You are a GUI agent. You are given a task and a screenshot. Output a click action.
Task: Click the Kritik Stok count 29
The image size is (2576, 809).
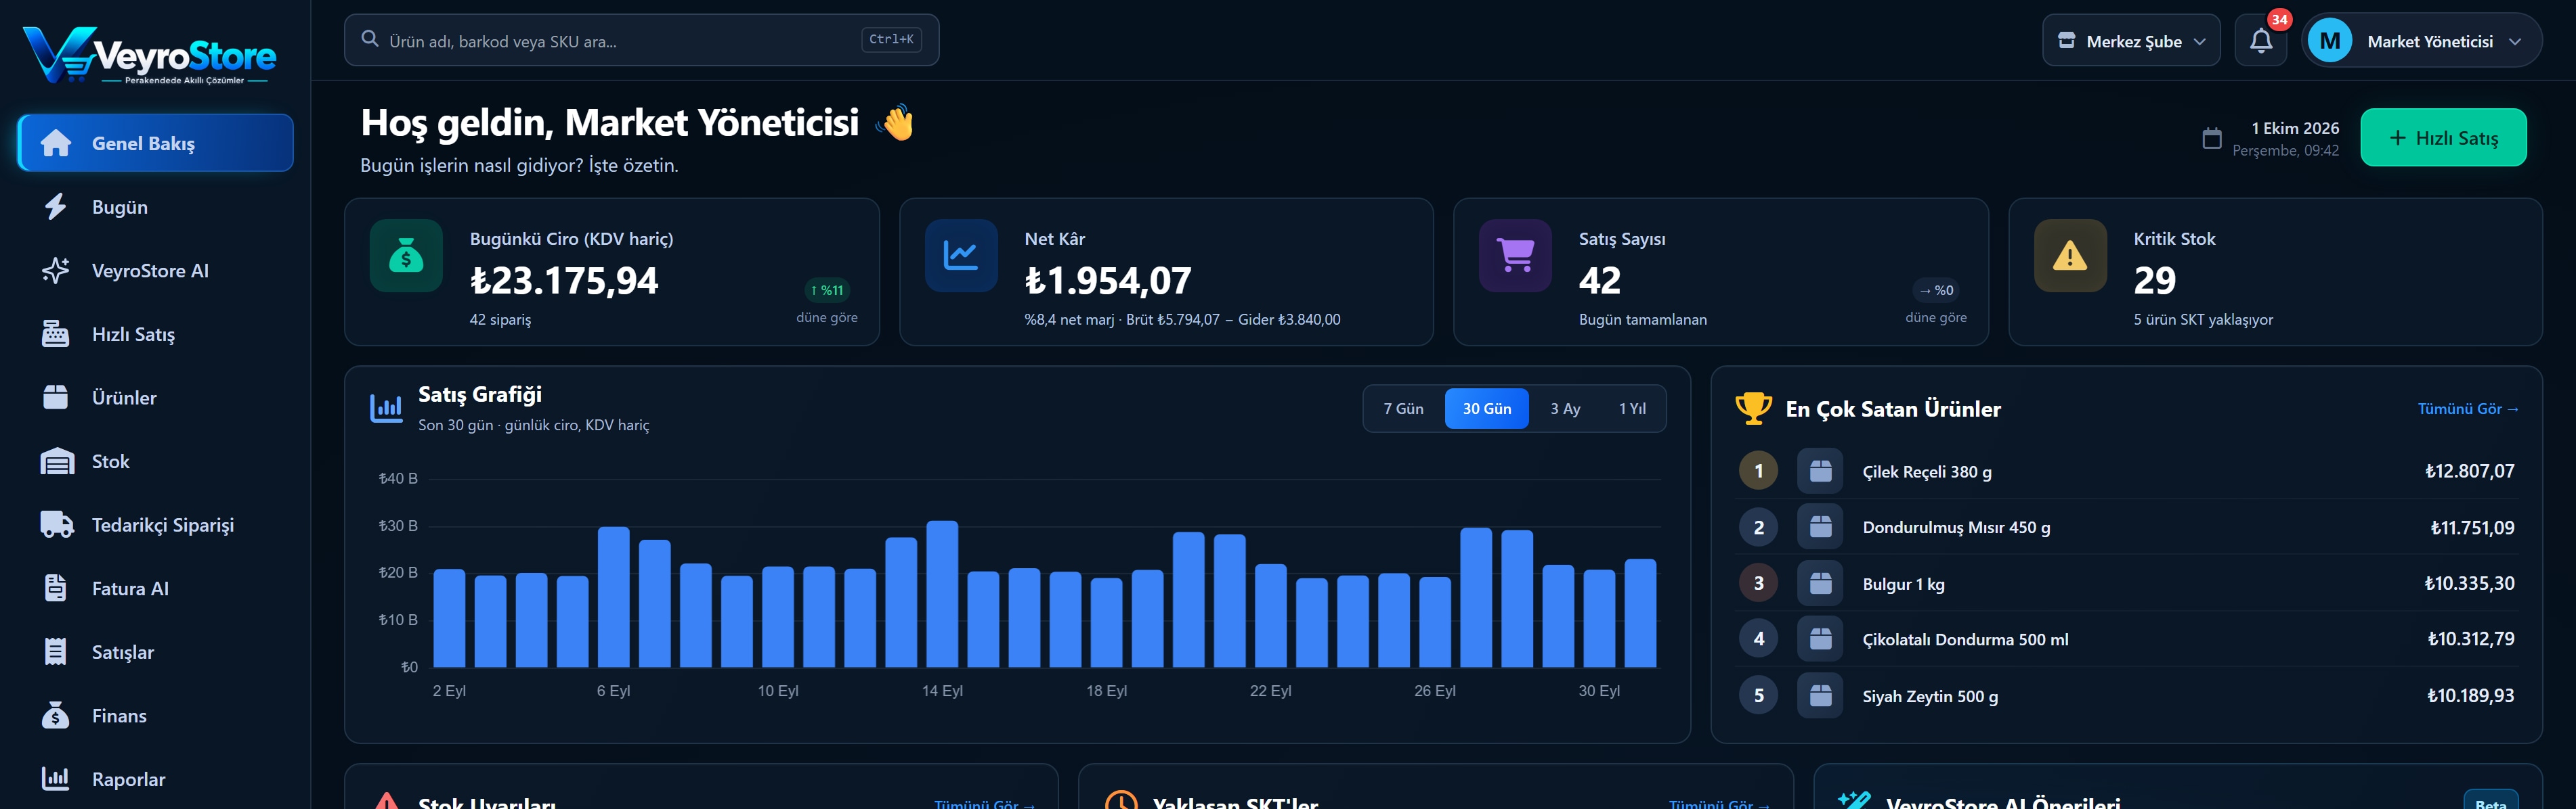click(x=2154, y=281)
